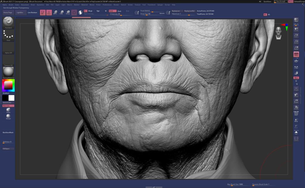The width and height of the screenshot is (305, 188).
Task: Enable the Zsub sculpt mode
Action: [x=119, y=11]
